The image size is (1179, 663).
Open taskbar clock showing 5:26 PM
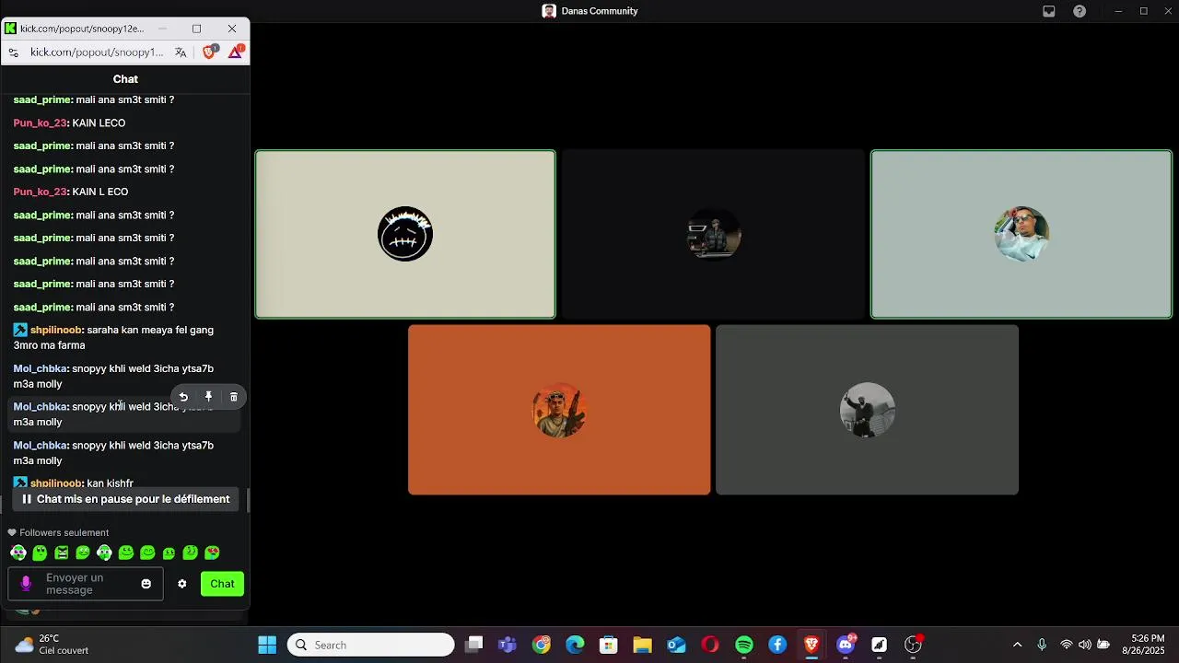[1143, 645]
